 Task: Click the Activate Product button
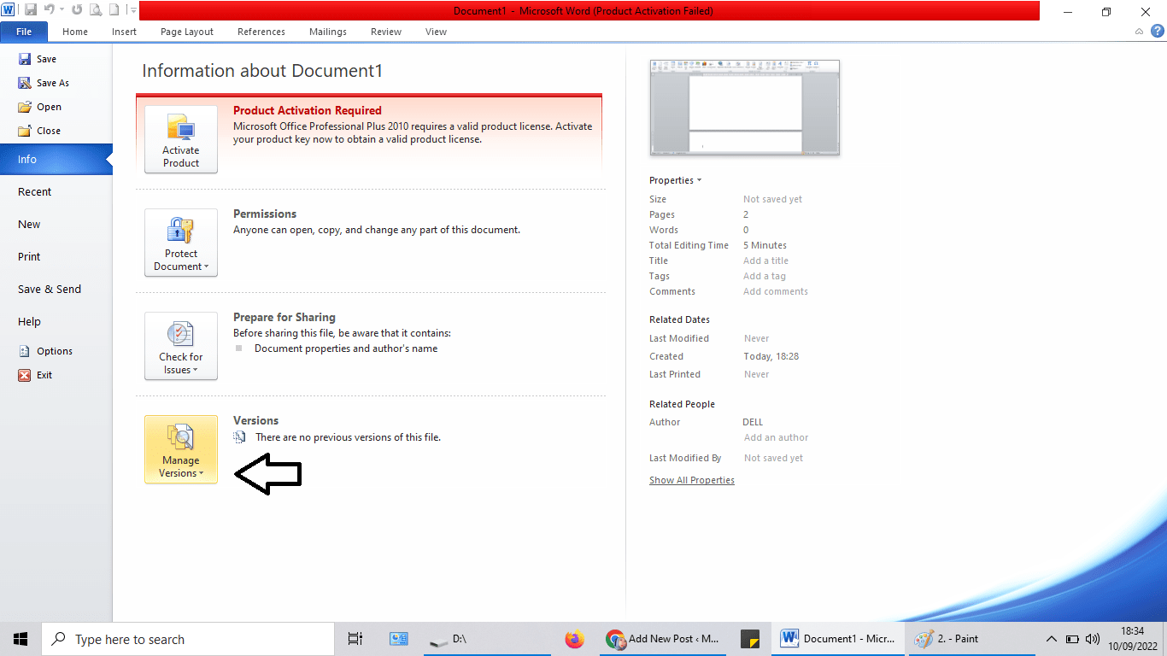click(x=181, y=139)
